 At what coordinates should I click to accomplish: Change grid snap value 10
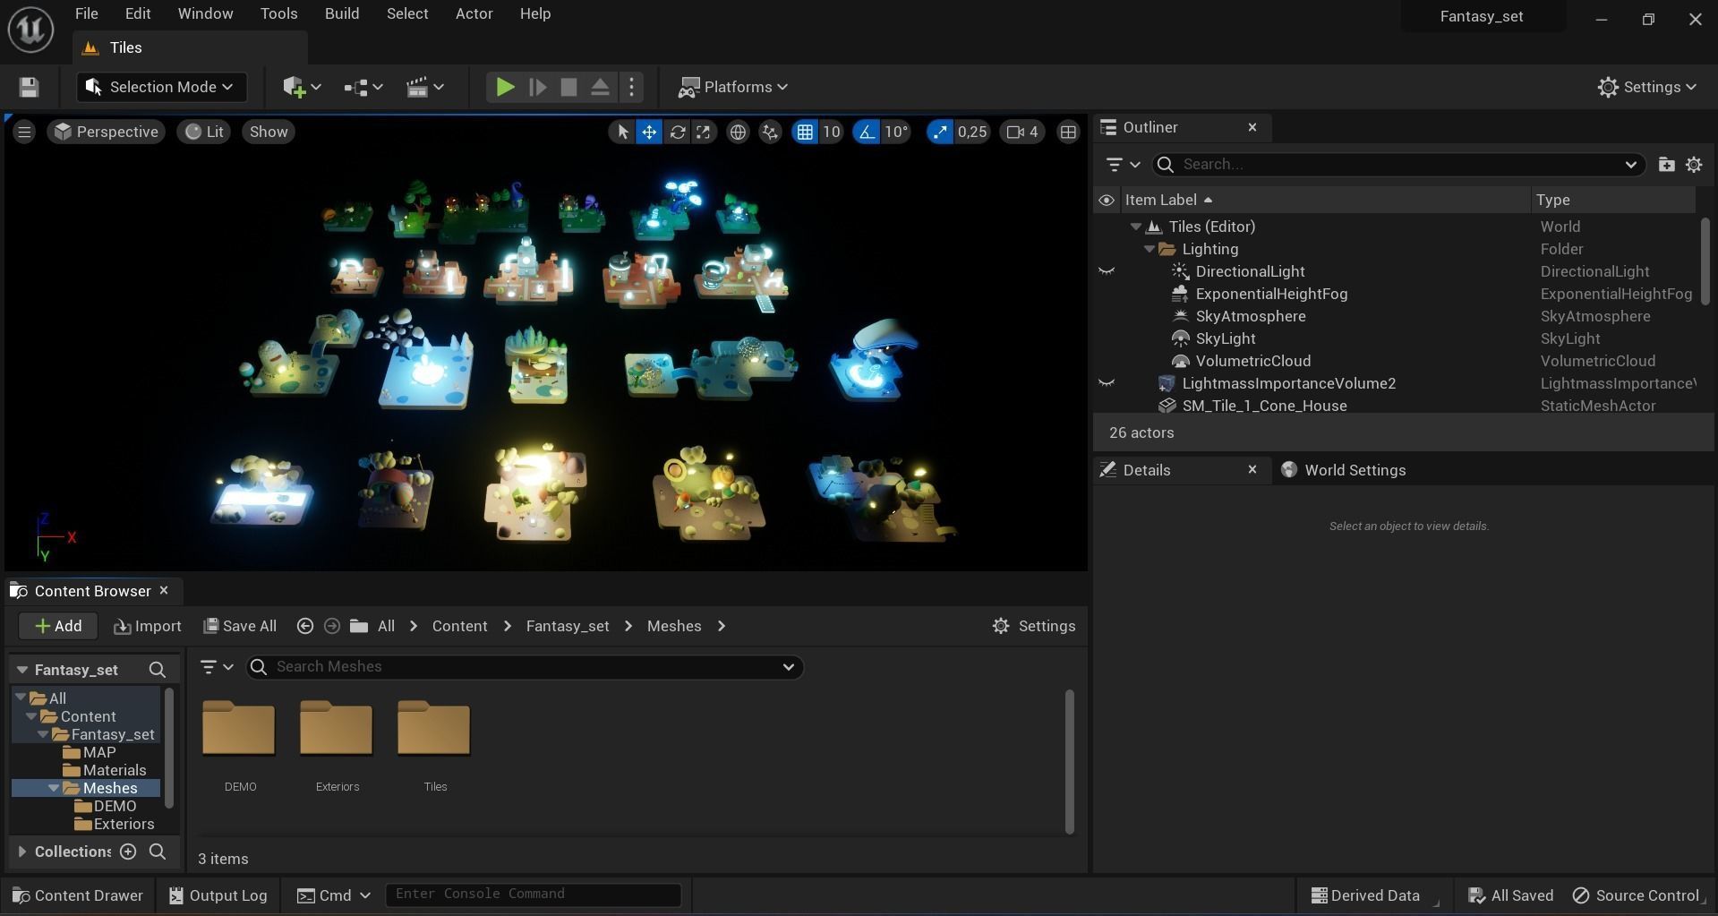tap(832, 133)
